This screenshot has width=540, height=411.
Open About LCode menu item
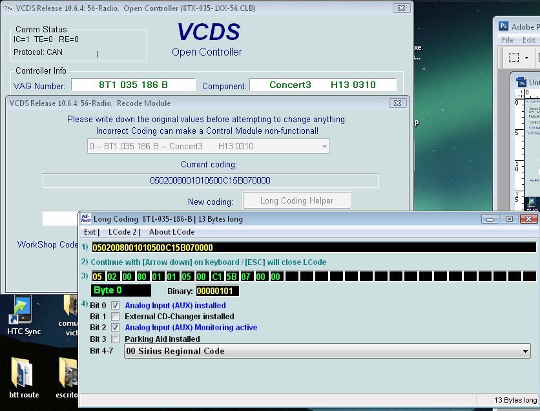point(172,232)
